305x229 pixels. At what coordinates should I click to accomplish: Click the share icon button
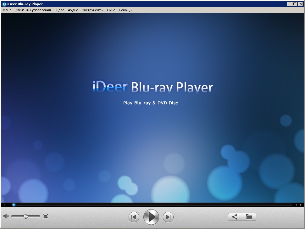point(235,217)
